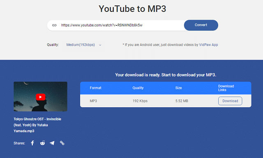
Task: Click the 'Shares:' label
Action: 19,143
